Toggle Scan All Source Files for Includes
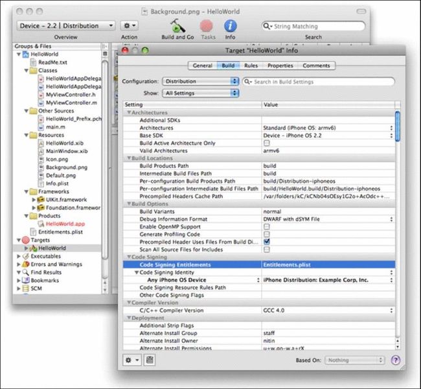Image resolution: width=421 pixels, height=389 pixels. click(x=267, y=250)
